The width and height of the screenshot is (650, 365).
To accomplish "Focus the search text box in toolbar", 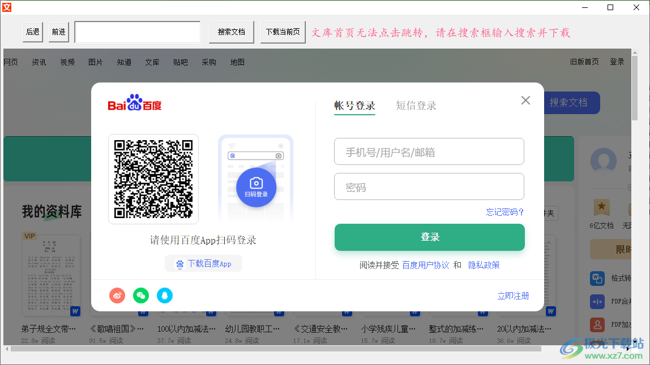I will click(137, 32).
